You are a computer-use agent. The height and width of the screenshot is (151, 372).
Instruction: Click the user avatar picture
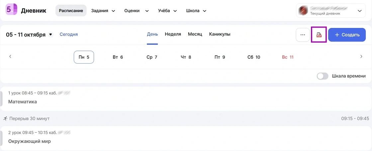tap(303, 10)
